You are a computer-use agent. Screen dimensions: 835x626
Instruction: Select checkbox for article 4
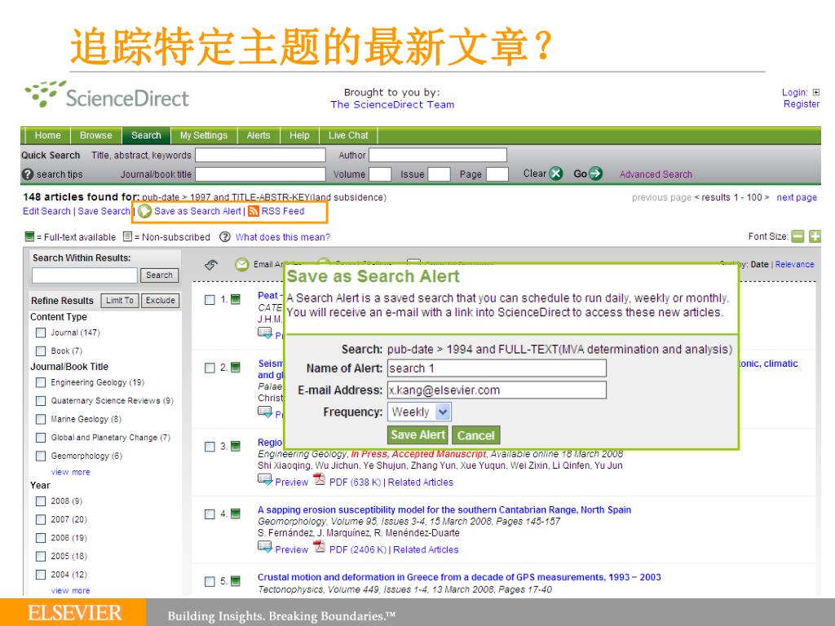click(x=210, y=514)
